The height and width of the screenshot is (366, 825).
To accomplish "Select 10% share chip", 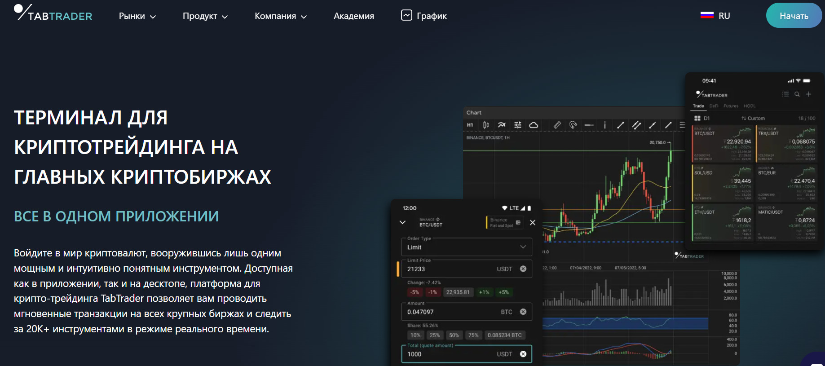I will tap(415, 335).
